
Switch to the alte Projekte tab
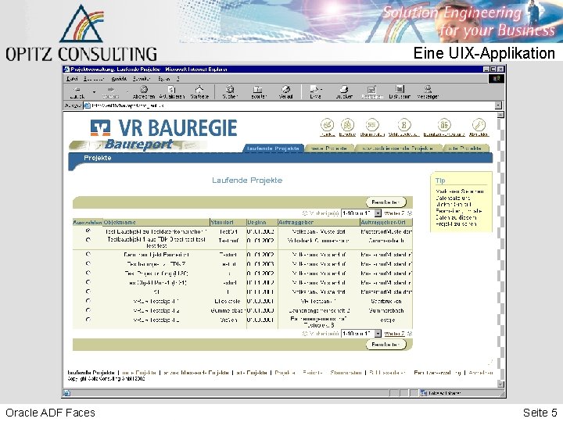click(465, 148)
